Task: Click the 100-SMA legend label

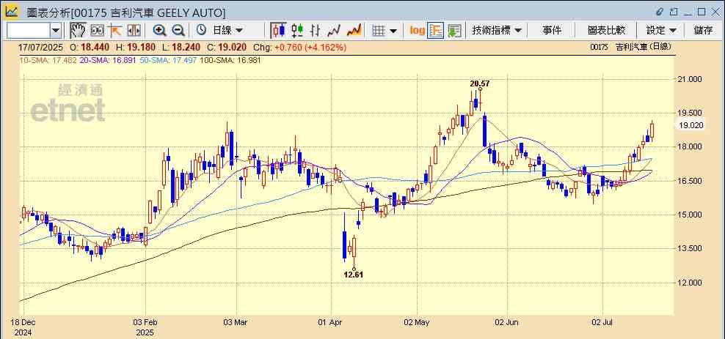Action: [x=230, y=60]
